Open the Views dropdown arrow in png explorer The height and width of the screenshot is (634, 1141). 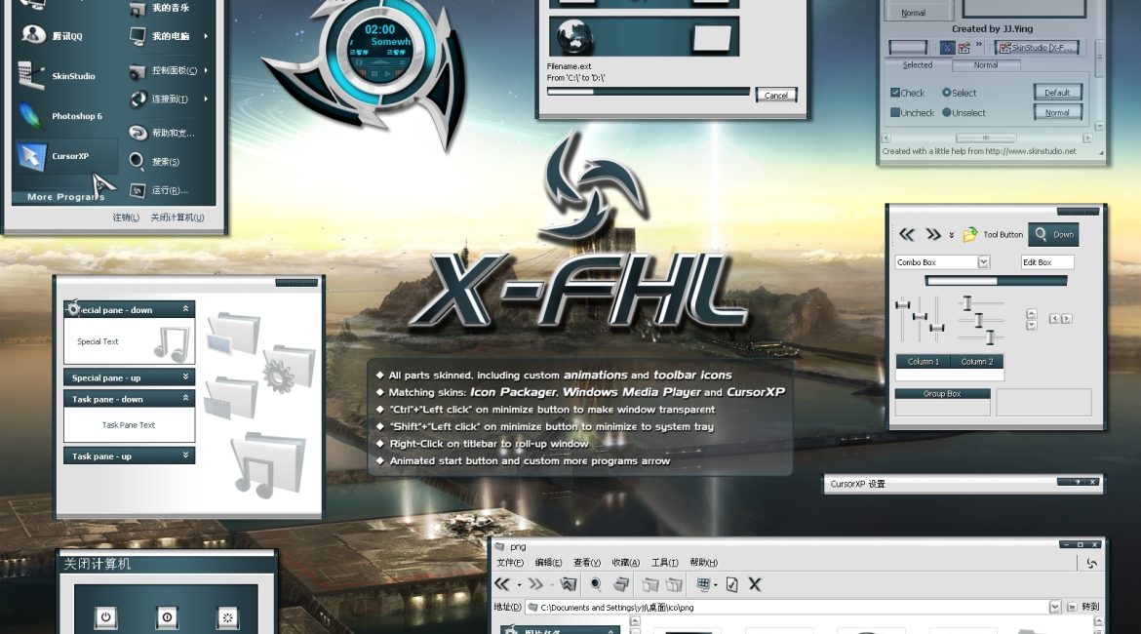[x=715, y=584]
